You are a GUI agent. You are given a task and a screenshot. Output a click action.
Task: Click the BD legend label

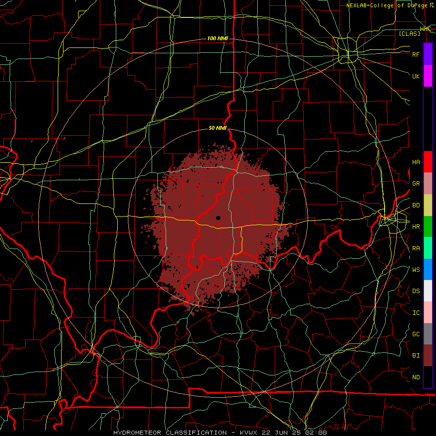[x=416, y=205]
